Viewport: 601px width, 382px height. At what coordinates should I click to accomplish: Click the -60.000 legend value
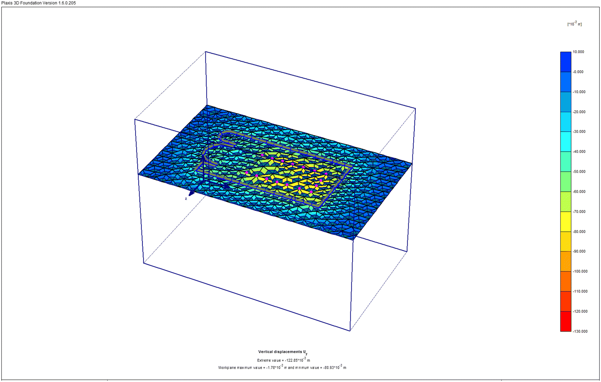click(x=579, y=192)
